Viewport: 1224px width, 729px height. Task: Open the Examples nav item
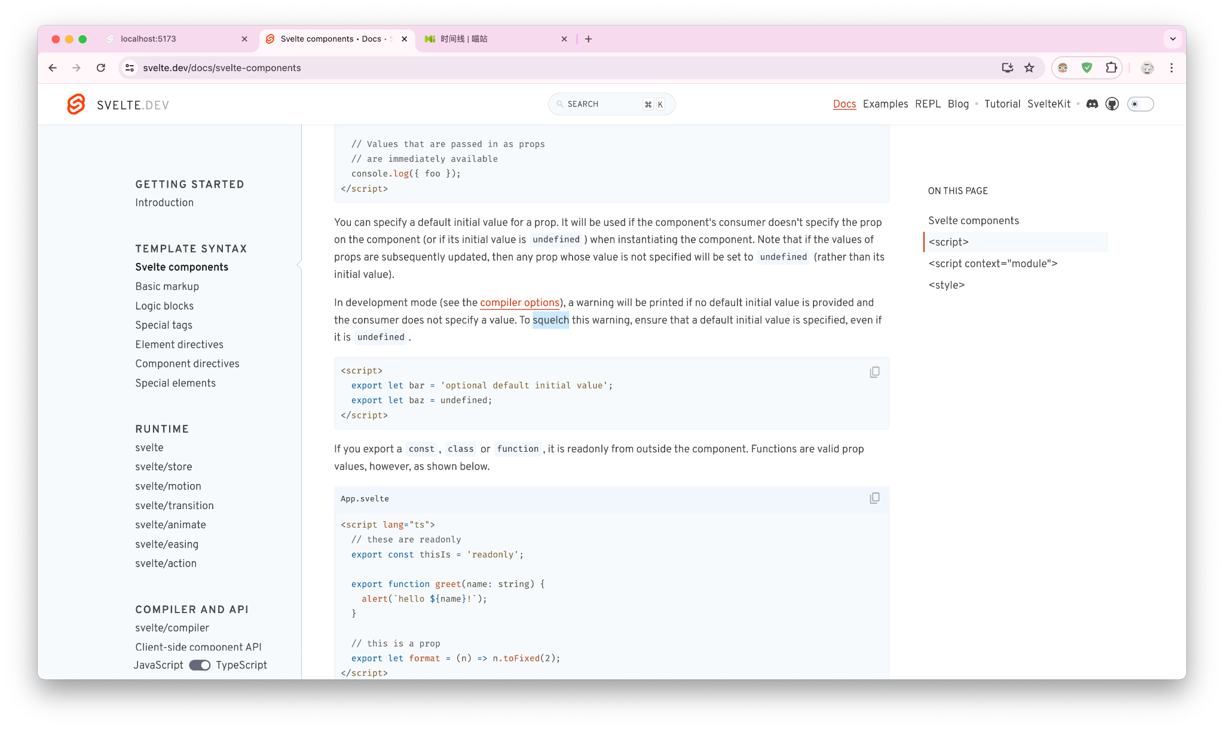(x=885, y=104)
